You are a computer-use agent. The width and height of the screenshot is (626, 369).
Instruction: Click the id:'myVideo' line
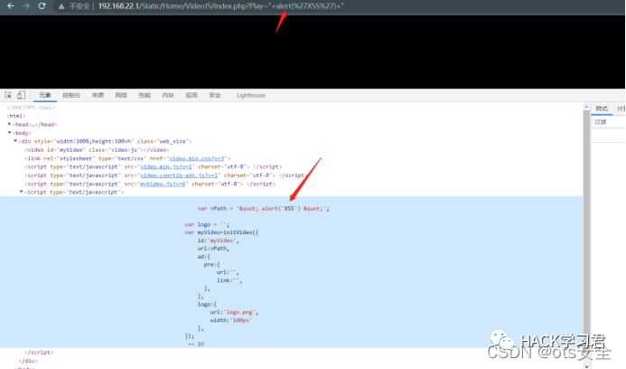click(218, 241)
